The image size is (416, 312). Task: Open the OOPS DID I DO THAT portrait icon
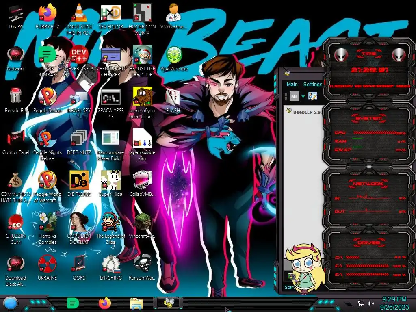(79, 229)
